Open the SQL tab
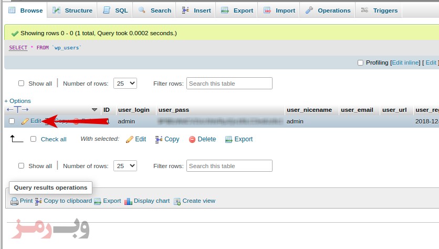Image resolution: width=439 pixels, height=249 pixels. coord(115,11)
